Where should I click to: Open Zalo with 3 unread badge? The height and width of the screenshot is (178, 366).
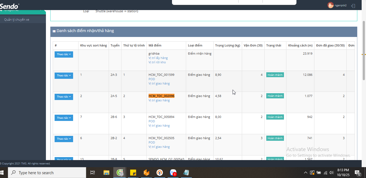coord(173,173)
